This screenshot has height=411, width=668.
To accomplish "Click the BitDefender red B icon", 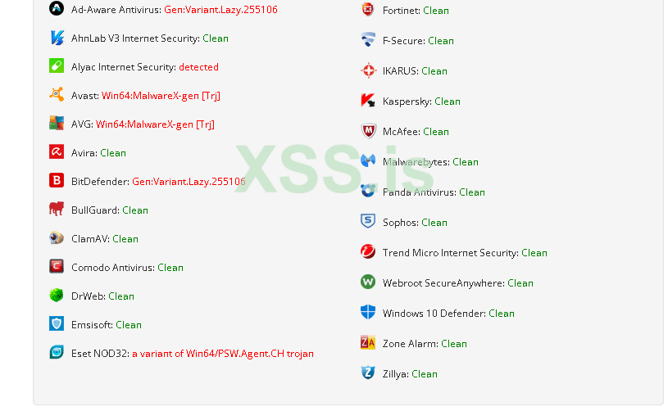I will click(x=57, y=181).
